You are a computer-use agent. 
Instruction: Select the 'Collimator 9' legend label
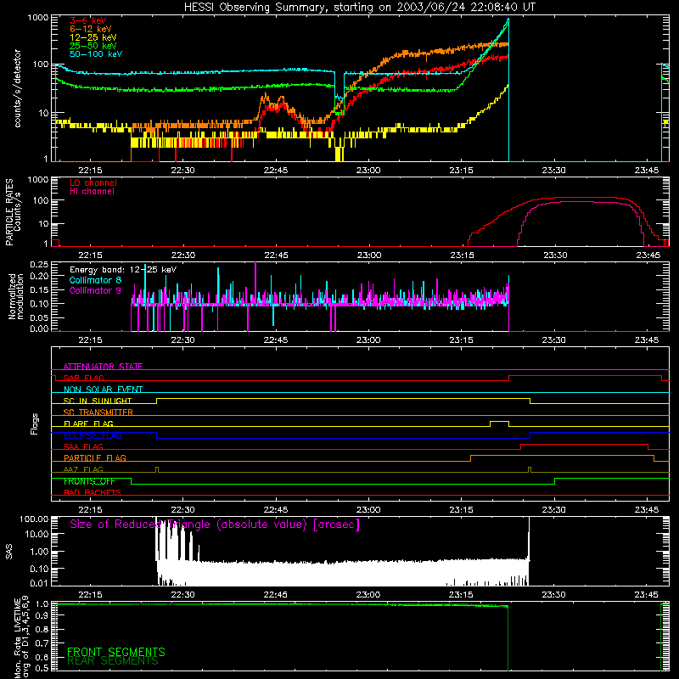95,290
